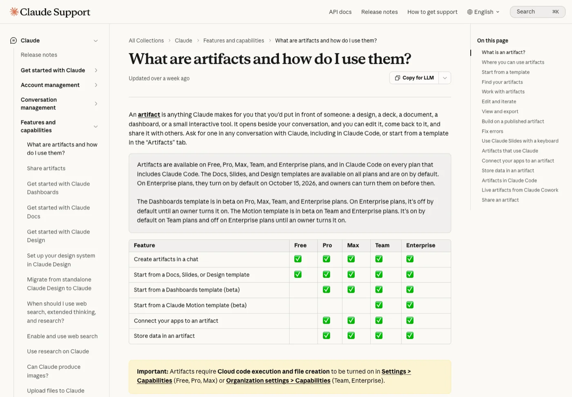Screen dimensions: 572x397
Task: Jump to Share an artifact section
Action: [500, 200]
